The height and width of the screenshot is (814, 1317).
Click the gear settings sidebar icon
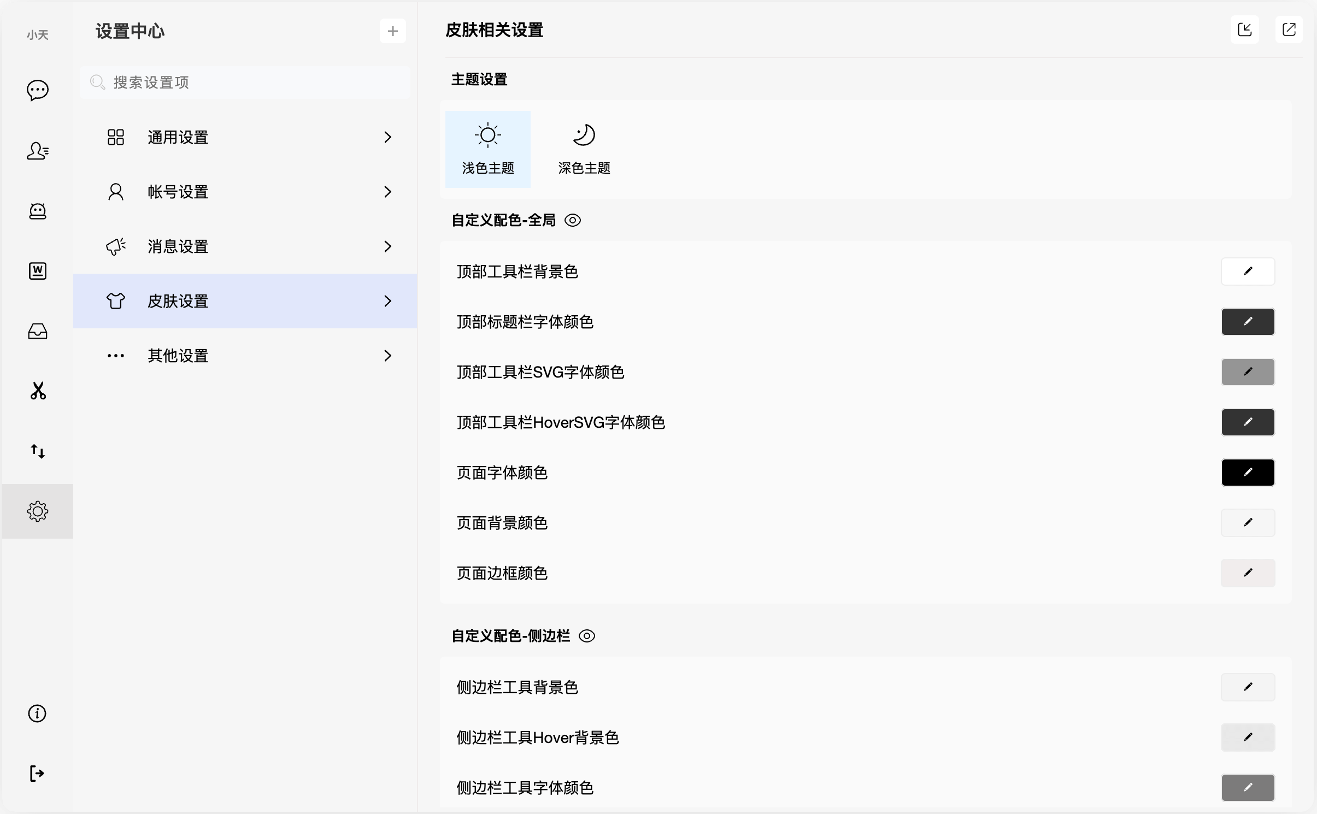(x=37, y=511)
